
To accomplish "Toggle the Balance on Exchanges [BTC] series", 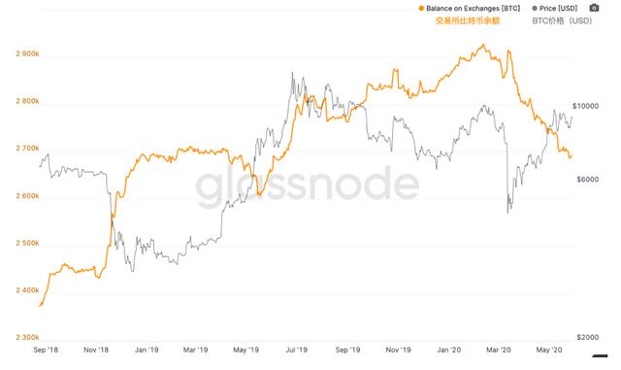I will tap(474, 9).
